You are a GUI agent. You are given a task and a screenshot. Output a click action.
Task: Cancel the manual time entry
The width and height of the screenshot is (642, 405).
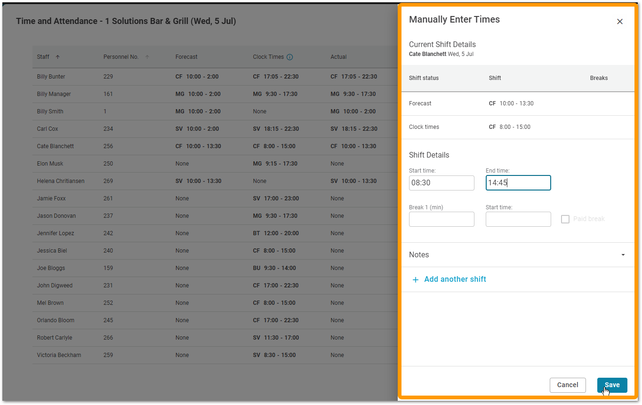click(x=567, y=385)
